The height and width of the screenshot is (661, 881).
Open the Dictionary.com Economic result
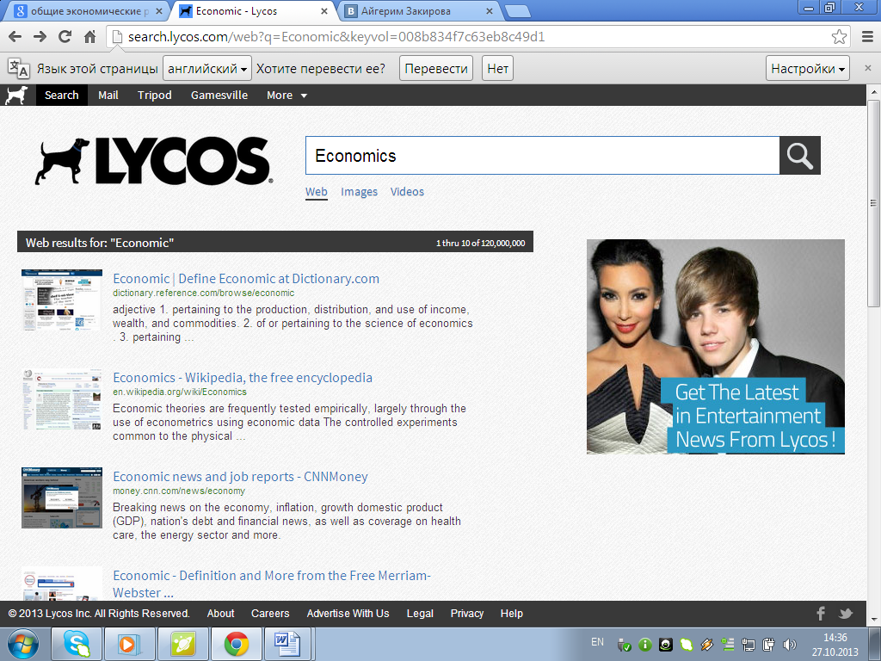pyautogui.click(x=246, y=279)
